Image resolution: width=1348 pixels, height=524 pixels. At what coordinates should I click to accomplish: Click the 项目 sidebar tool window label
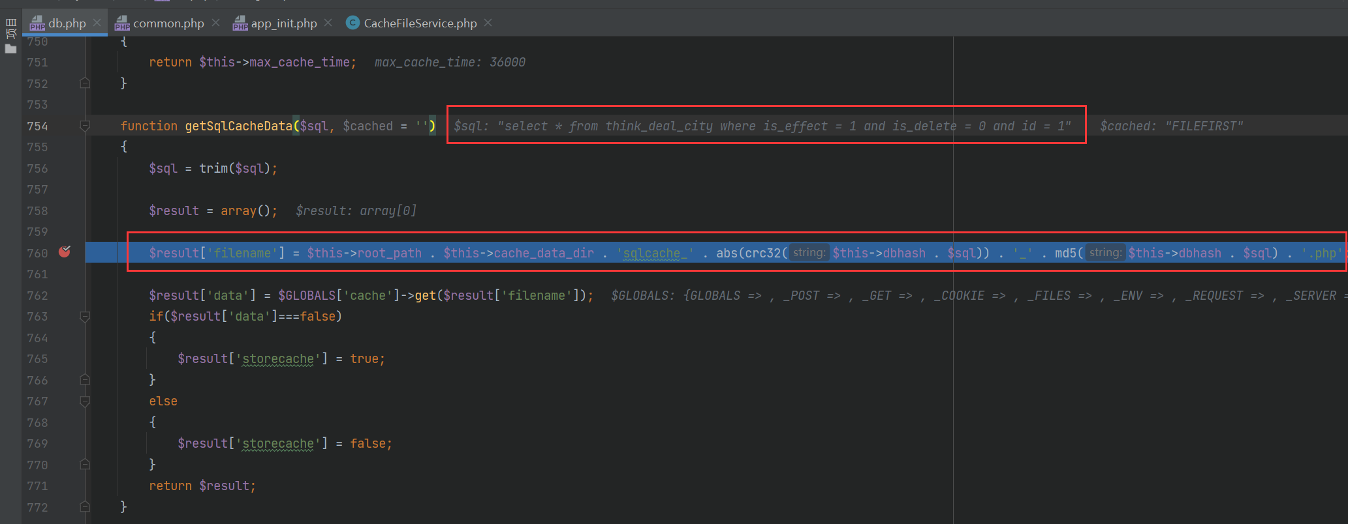click(10, 28)
